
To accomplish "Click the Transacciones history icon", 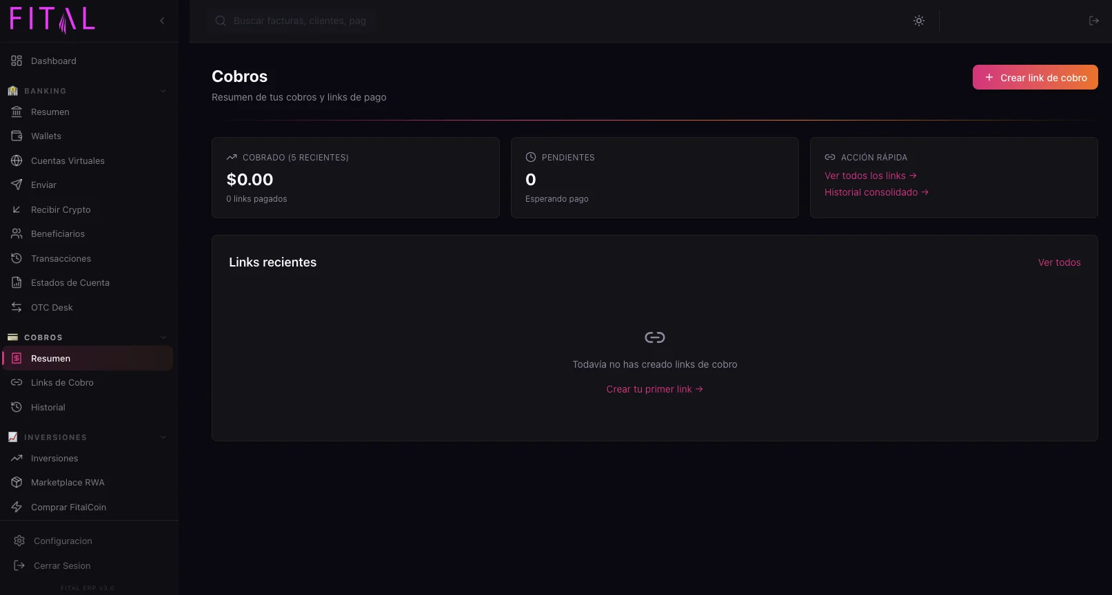I will (17, 258).
